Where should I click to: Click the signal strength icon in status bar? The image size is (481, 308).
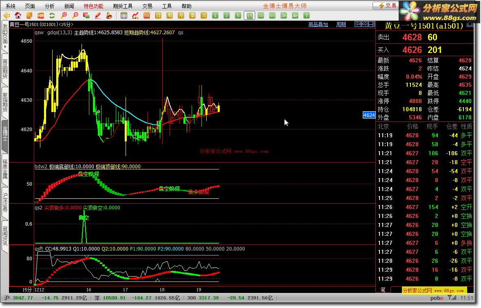(x=452, y=298)
